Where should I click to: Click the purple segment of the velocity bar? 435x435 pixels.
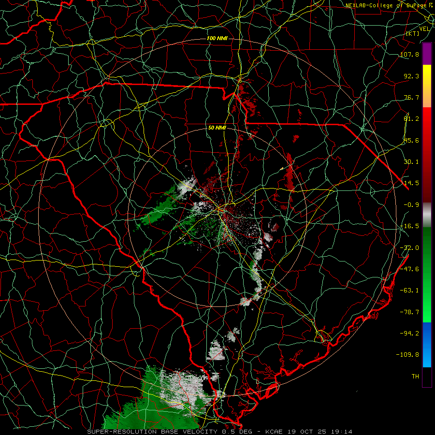point(427,54)
